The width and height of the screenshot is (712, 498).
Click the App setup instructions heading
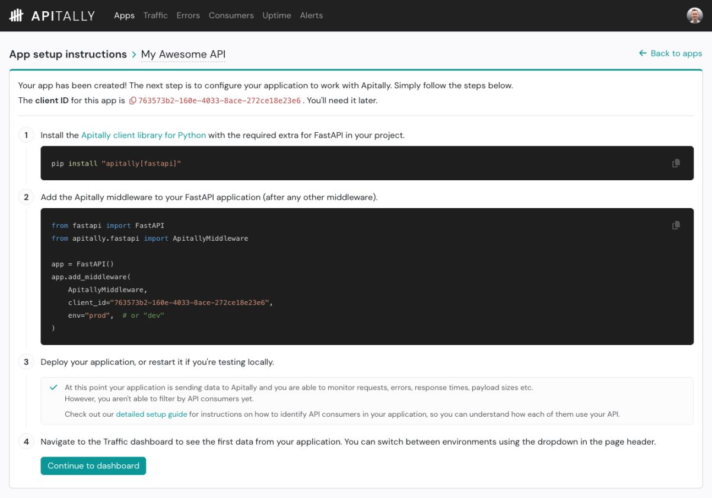68,55
